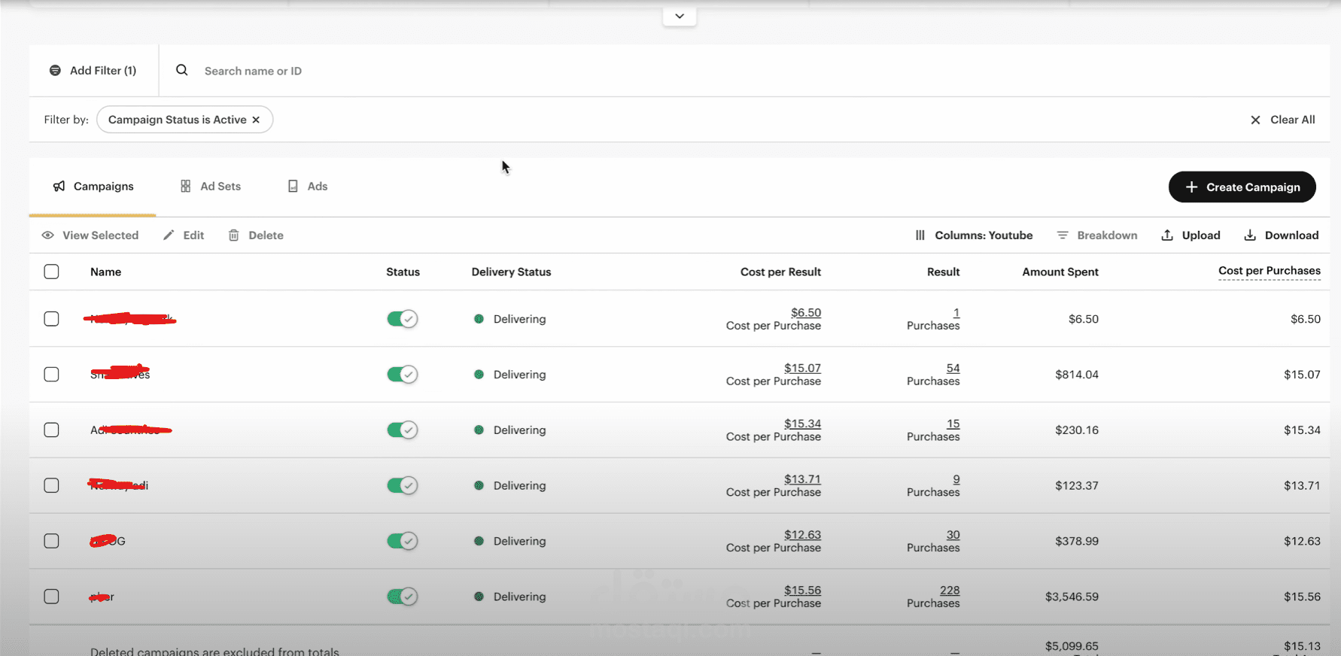Open the Columns: Youtube dropdown
The height and width of the screenshot is (656, 1341).
(974, 235)
